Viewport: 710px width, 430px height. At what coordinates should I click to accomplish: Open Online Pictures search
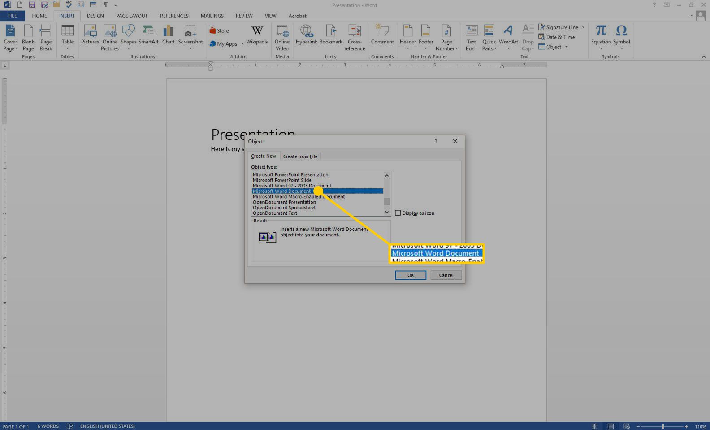pos(110,38)
